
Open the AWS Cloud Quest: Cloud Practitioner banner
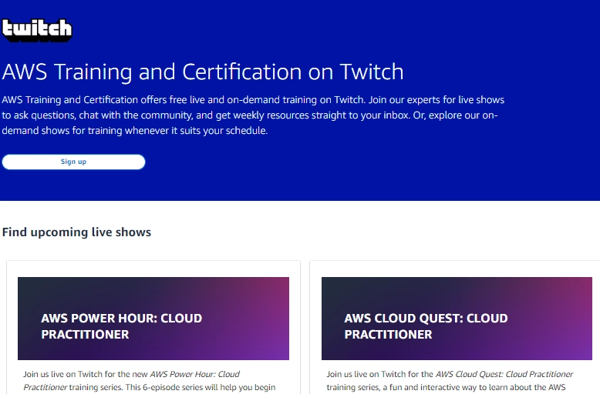point(457,319)
